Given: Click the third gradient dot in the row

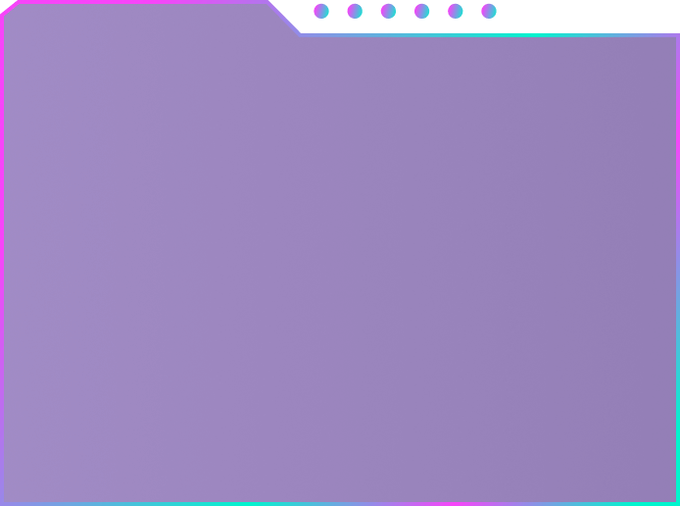Looking at the screenshot, I should [388, 12].
